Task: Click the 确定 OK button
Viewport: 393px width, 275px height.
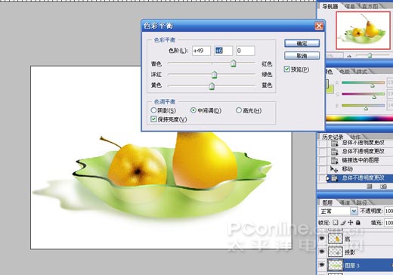Action: click(x=302, y=43)
